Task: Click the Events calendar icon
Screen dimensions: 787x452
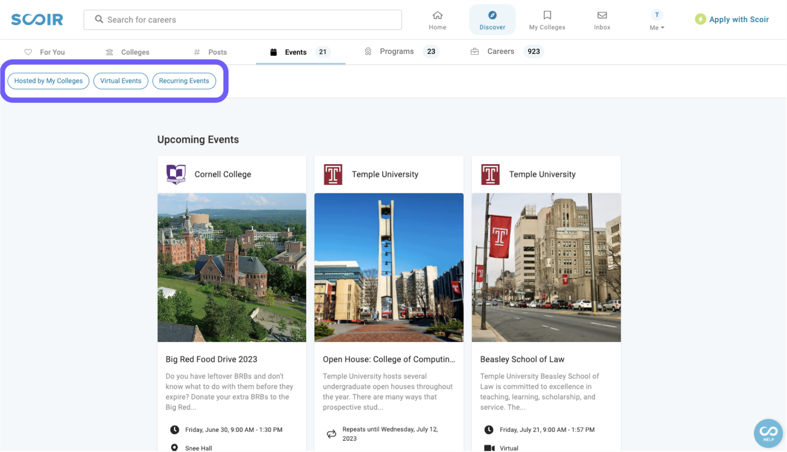Action: (x=274, y=52)
